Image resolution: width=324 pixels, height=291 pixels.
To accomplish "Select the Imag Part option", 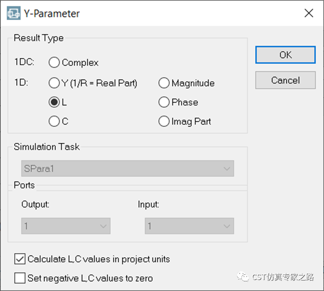I will click(164, 121).
